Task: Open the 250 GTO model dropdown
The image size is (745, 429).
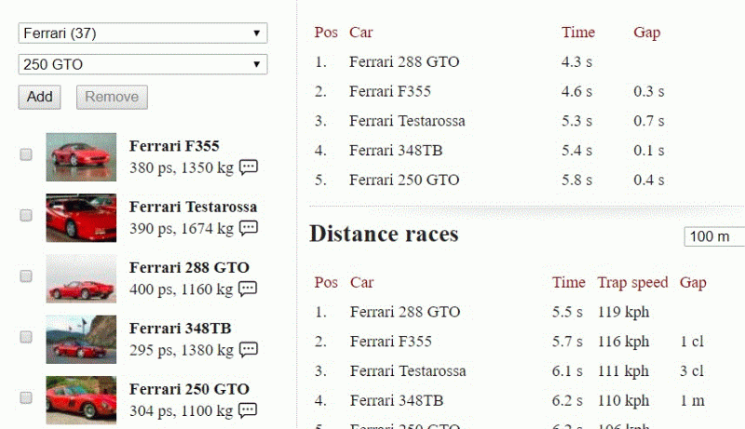Action: click(x=142, y=64)
